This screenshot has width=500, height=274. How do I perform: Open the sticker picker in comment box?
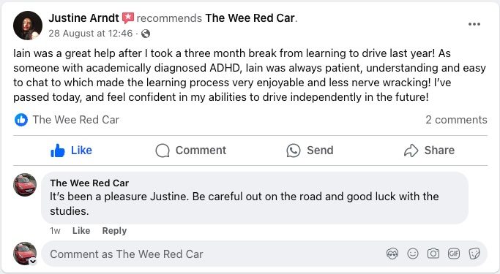[474, 254]
